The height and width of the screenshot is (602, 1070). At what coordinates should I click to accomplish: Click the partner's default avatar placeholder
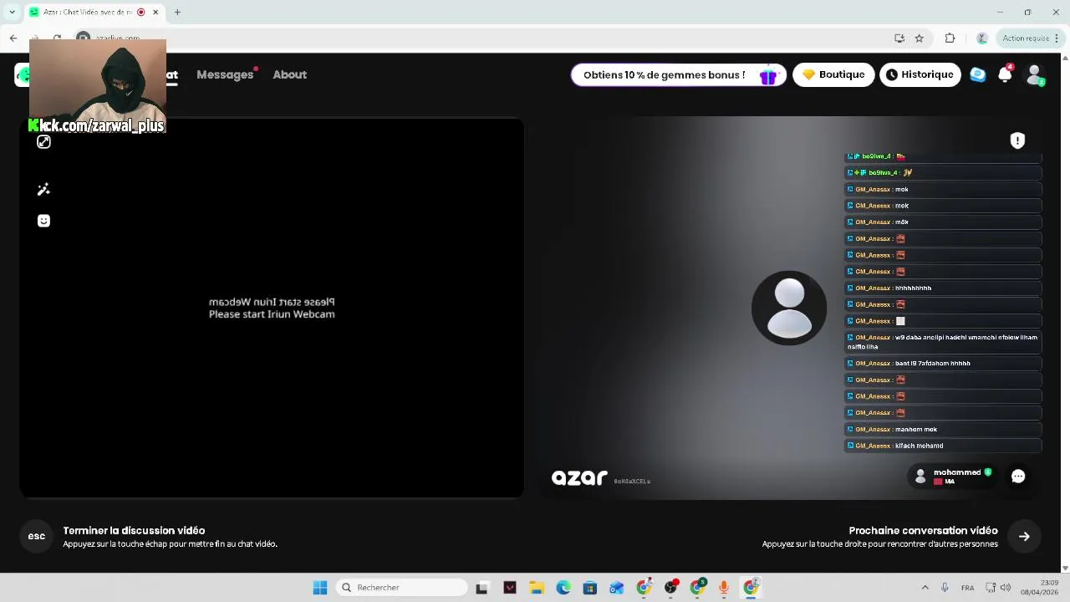[x=789, y=308]
